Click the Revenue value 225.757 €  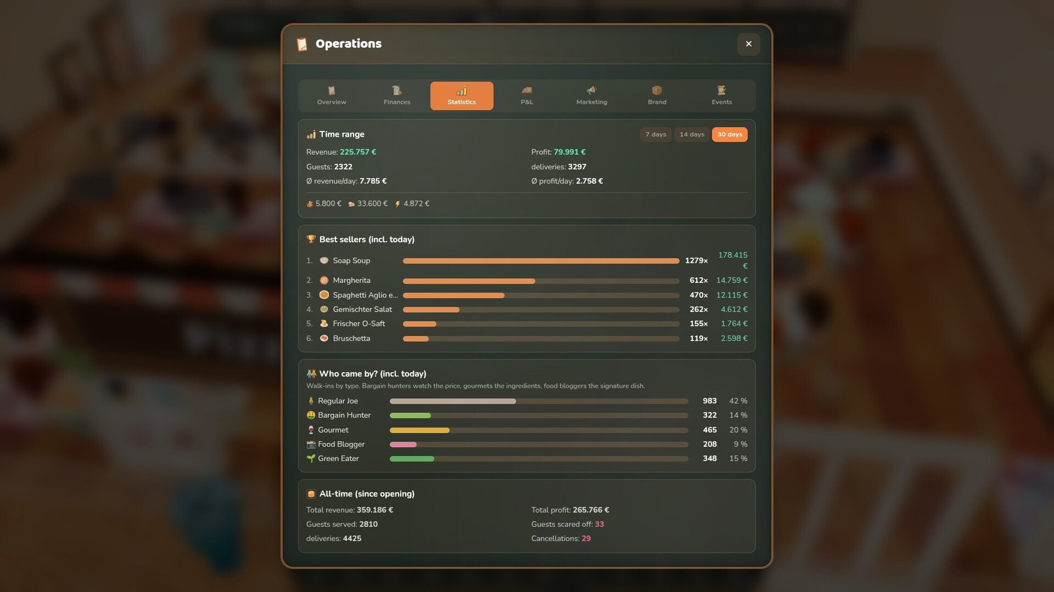coord(358,152)
